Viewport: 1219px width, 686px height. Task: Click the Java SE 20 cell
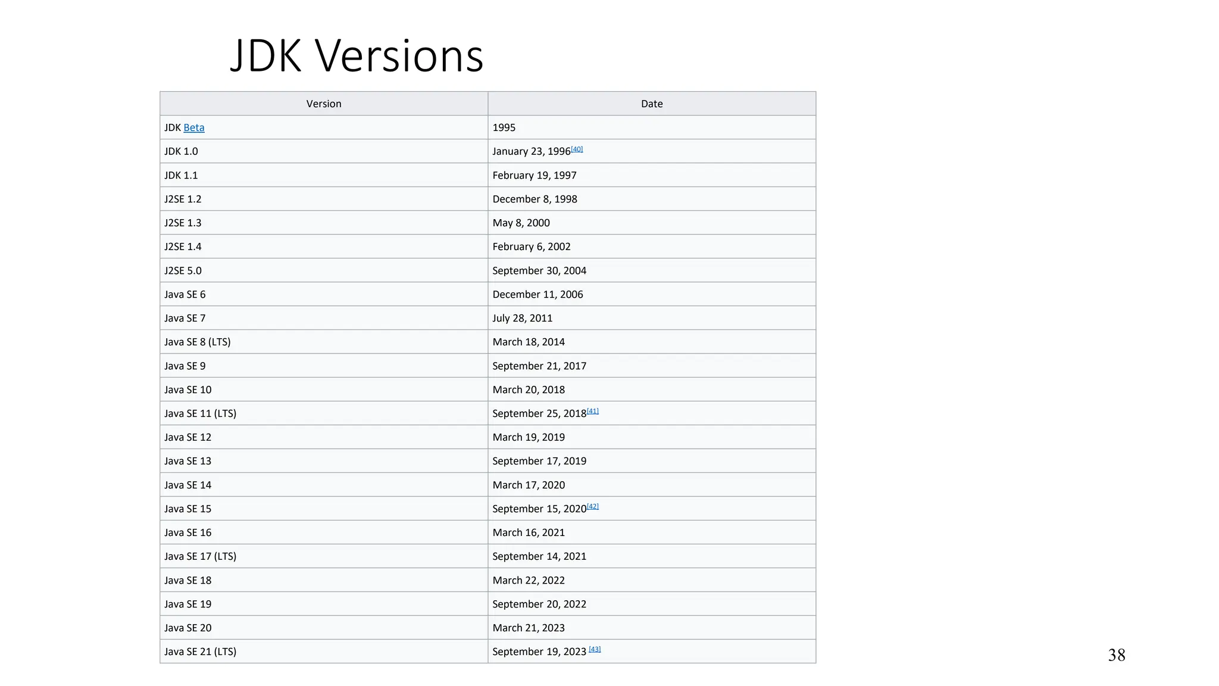click(324, 628)
